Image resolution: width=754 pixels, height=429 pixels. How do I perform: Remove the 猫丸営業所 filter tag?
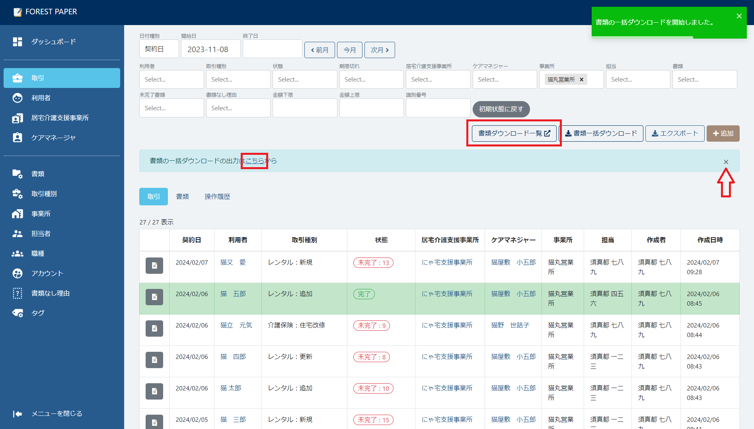581,80
